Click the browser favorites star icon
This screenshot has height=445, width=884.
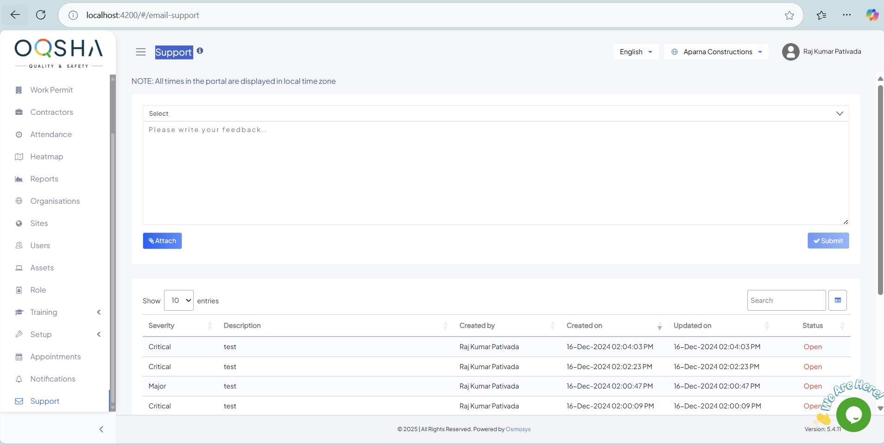point(789,15)
